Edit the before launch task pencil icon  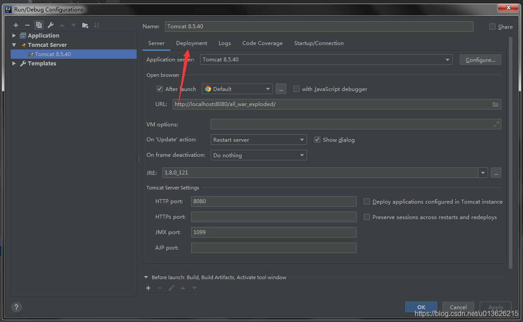pyautogui.click(x=171, y=288)
